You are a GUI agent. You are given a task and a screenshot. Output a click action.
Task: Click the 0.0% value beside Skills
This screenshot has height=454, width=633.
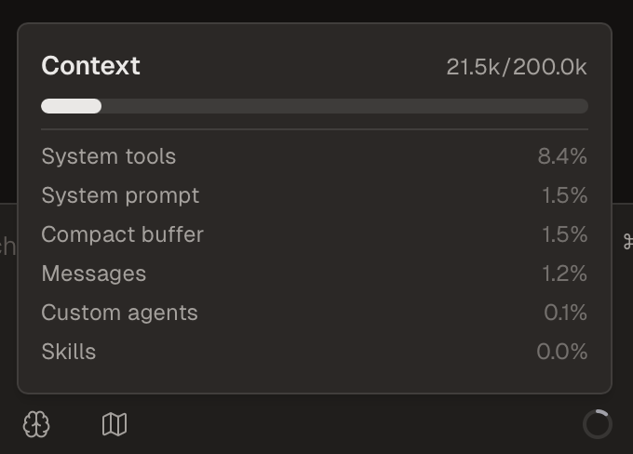[562, 352]
